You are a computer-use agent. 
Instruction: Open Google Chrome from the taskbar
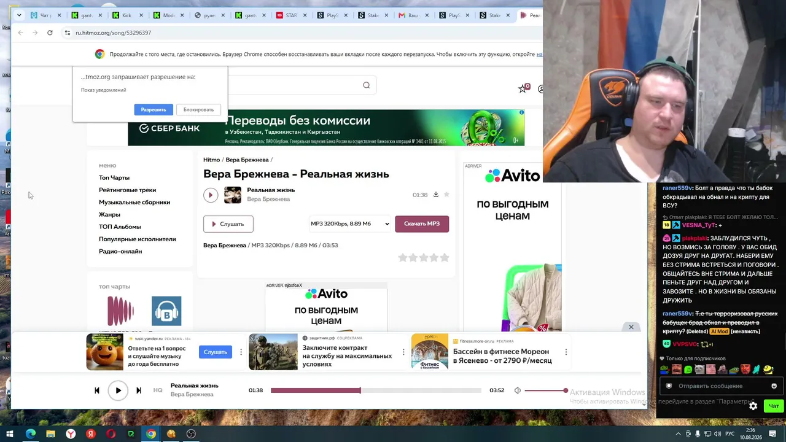[x=151, y=434]
